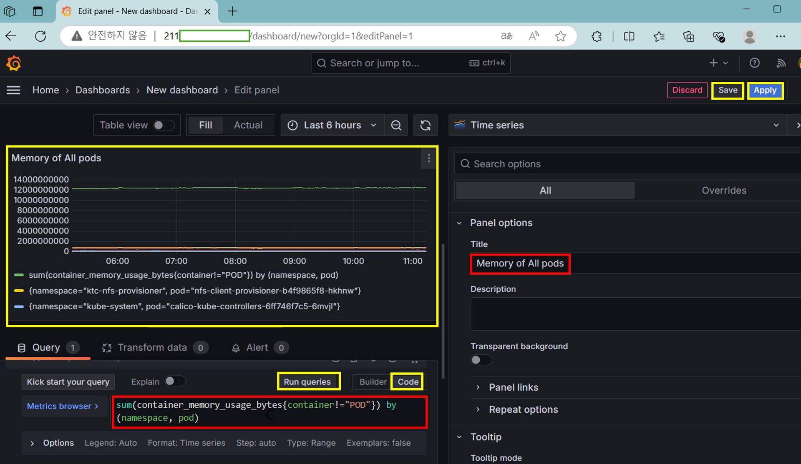Open Time series visualization dropdown
Screen dimensions: 801x464
[x=617, y=125]
